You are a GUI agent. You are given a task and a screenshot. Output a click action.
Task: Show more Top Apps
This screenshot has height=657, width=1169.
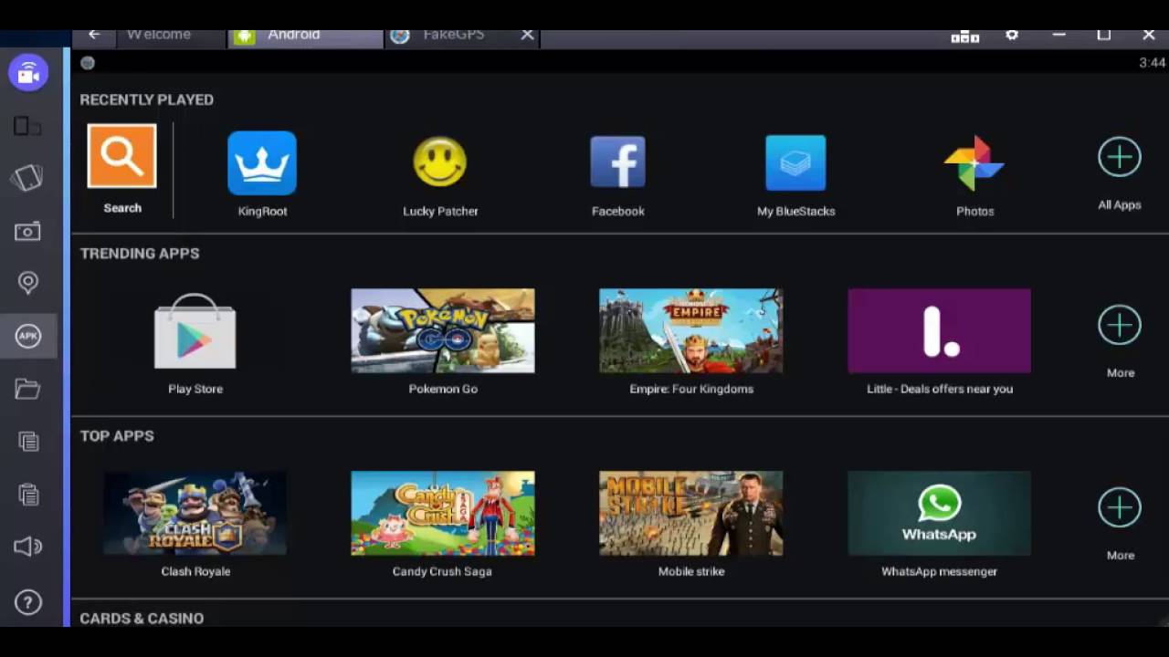[x=1120, y=508]
